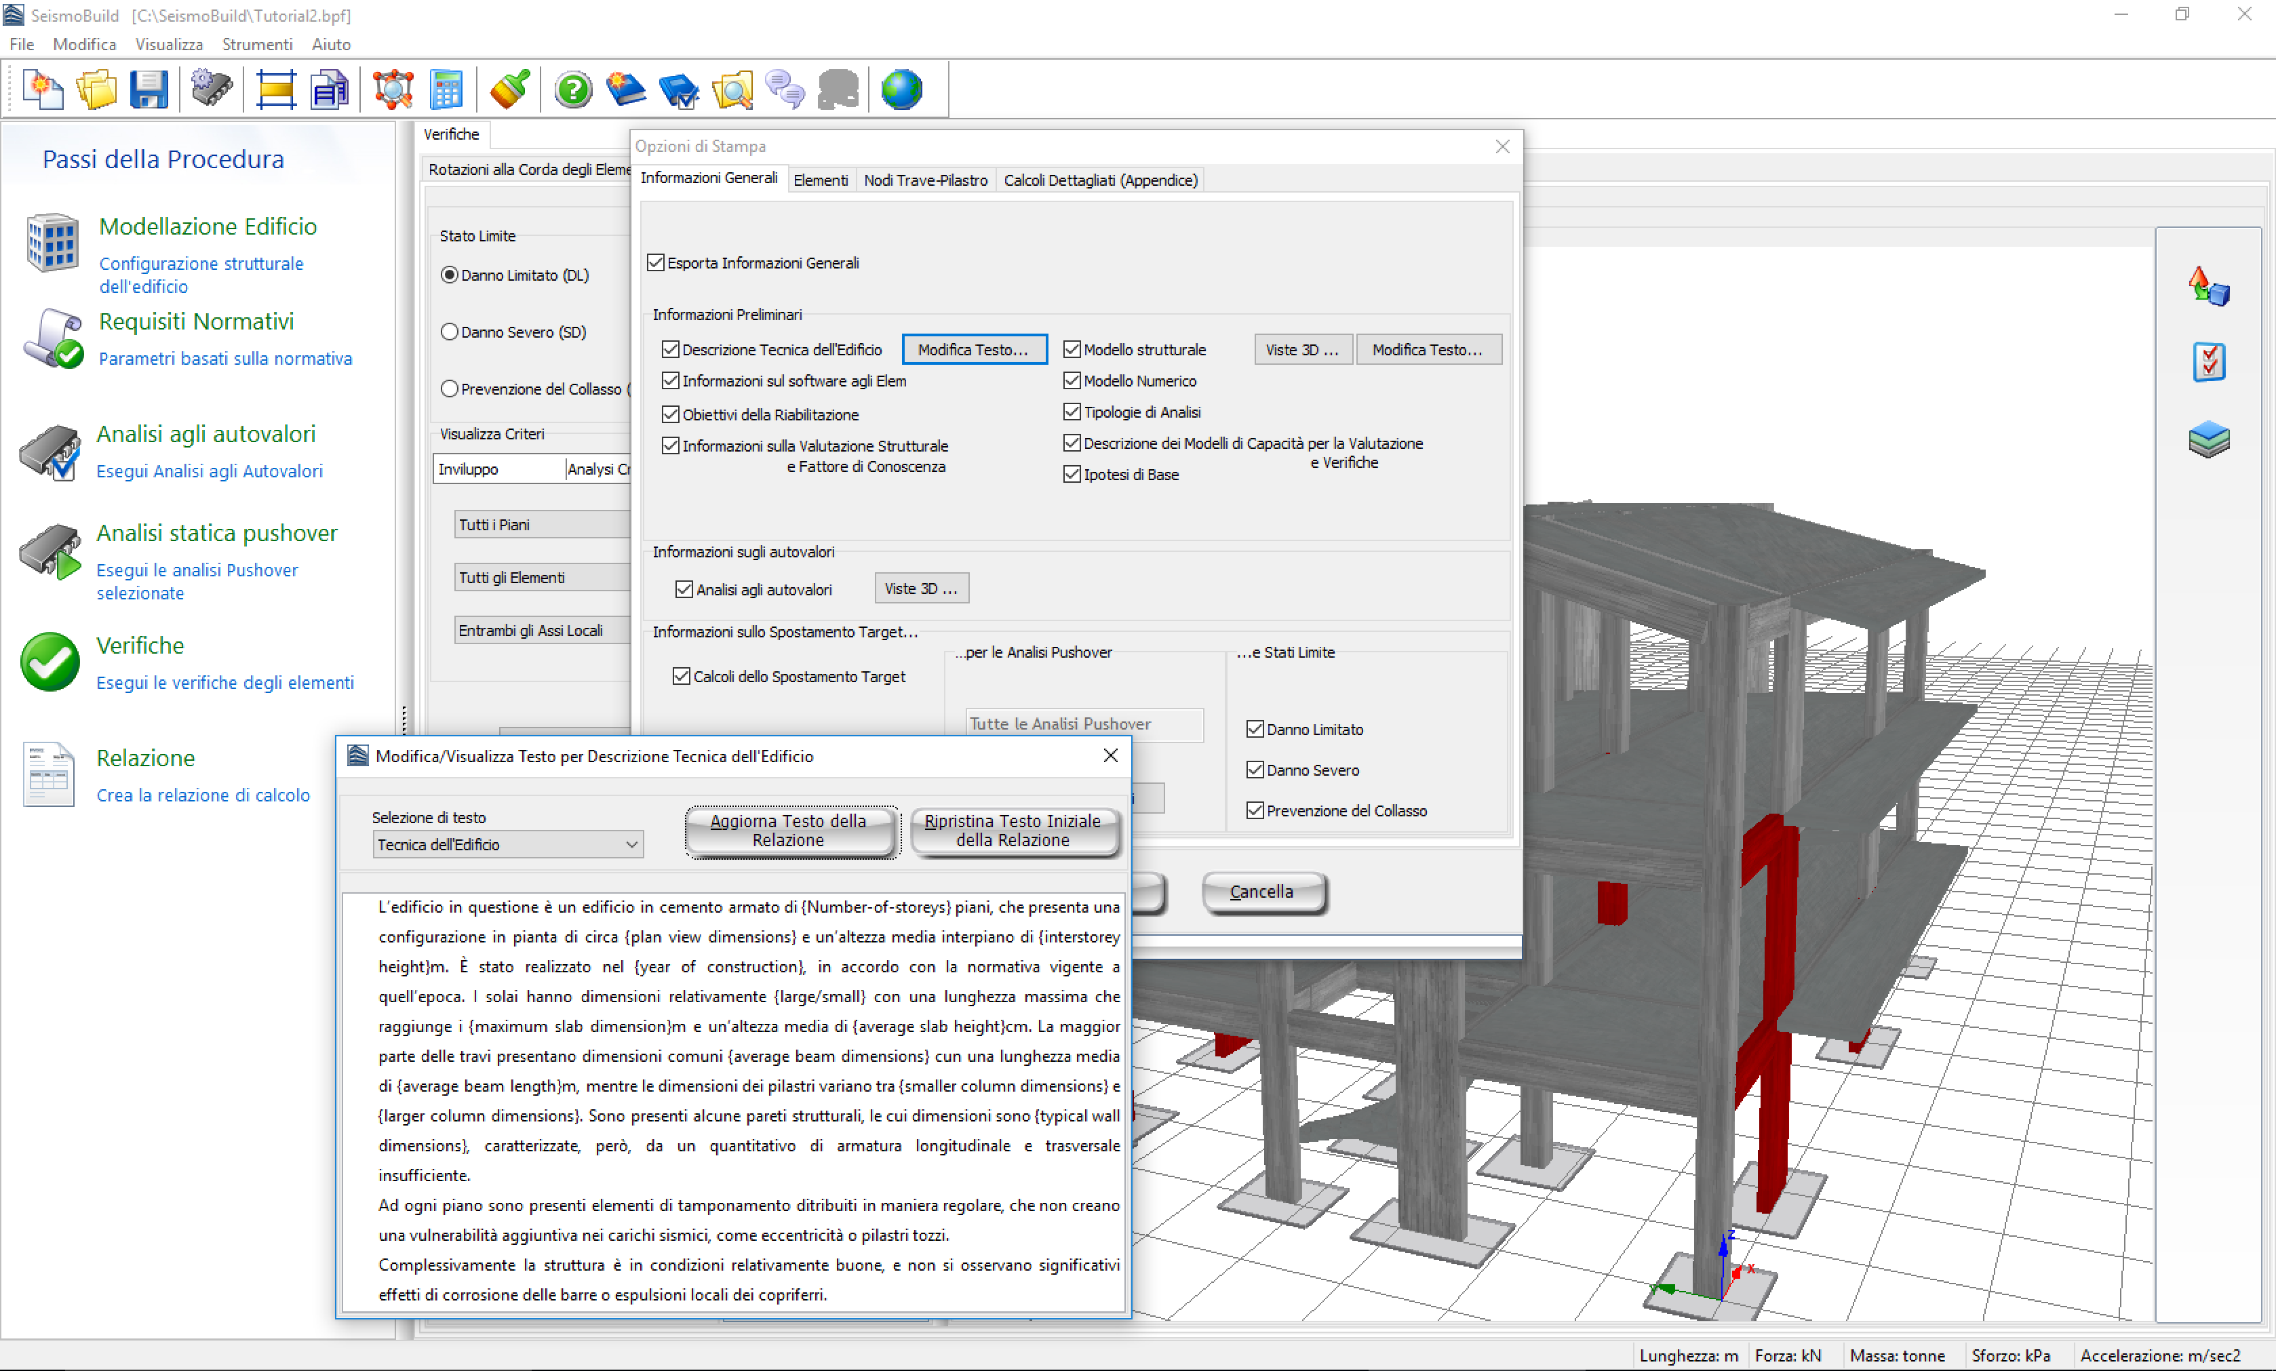Click the save project floppy disk icon
Image resolution: width=2276 pixels, height=1371 pixels.
coord(148,90)
